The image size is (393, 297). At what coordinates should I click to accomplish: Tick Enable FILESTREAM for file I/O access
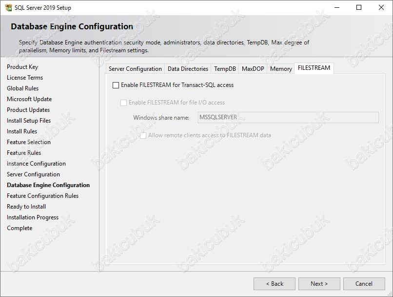123,103
